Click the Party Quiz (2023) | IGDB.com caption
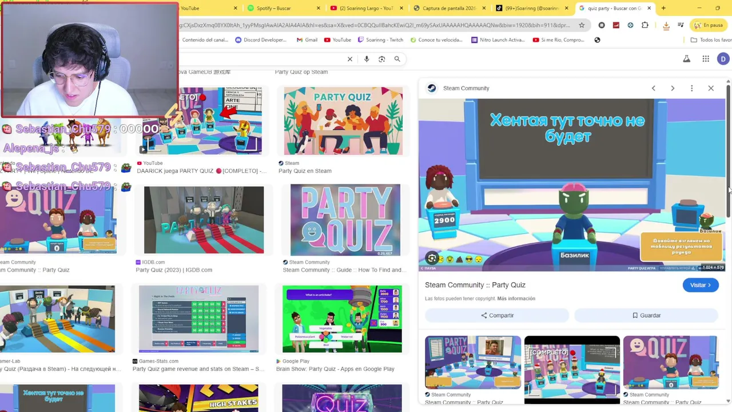The height and width of the screenshot is (412, 732). [x=174, y=270]
